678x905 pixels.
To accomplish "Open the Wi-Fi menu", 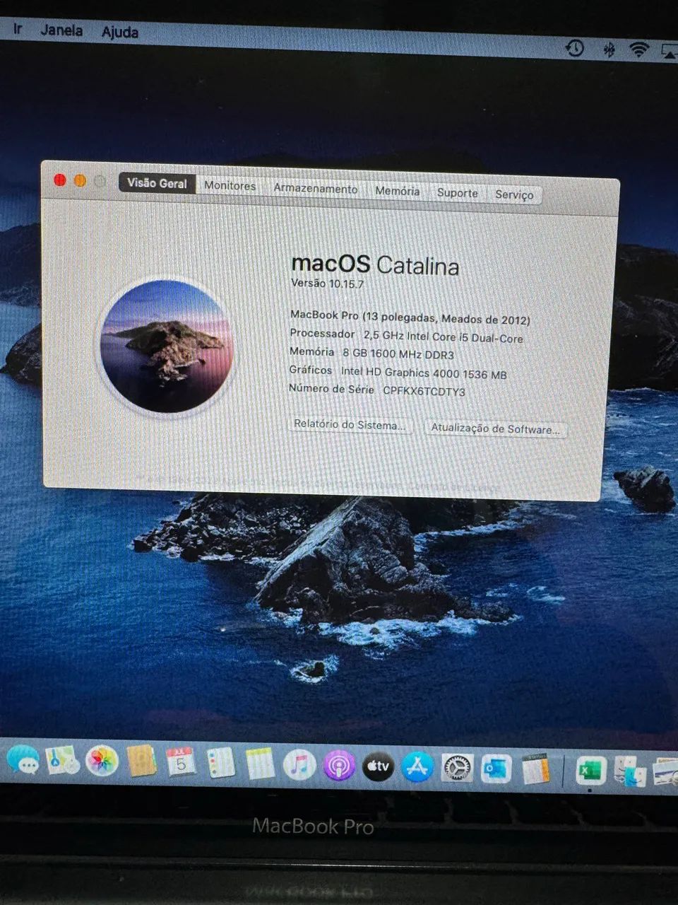I will 639,49.
